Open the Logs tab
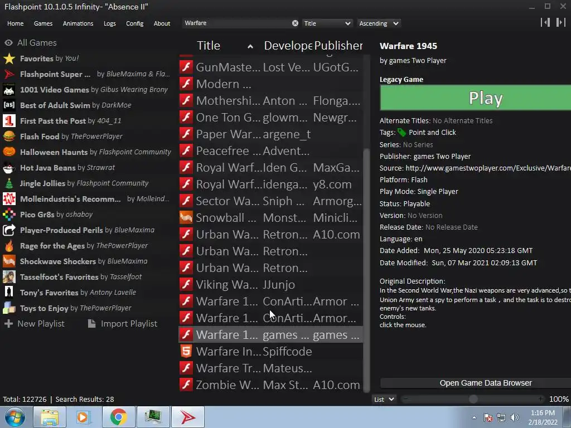 click(x=110, y=23)
